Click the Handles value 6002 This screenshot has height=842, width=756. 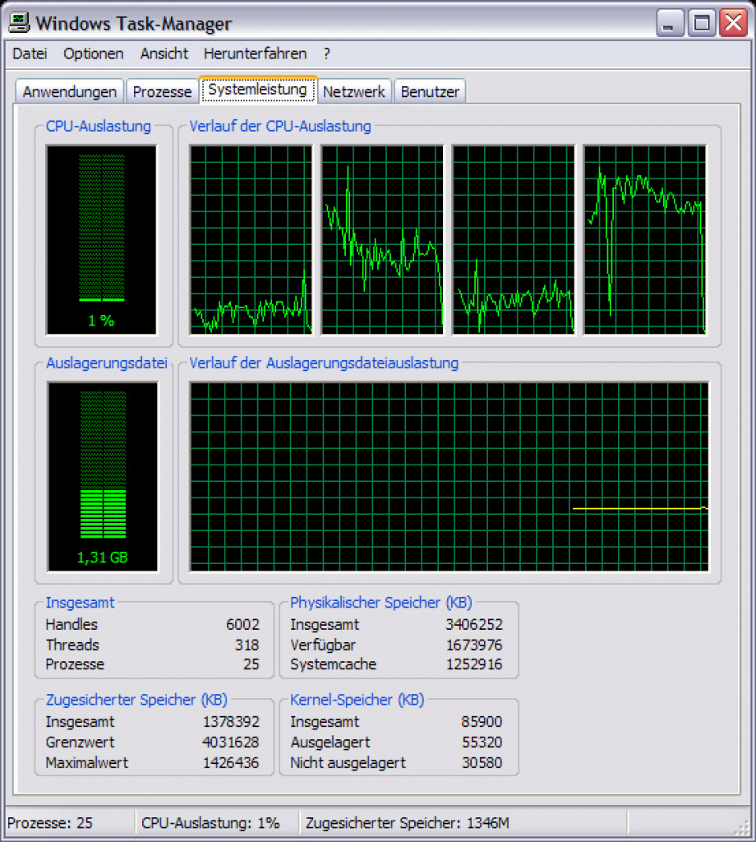pos(242,625)
